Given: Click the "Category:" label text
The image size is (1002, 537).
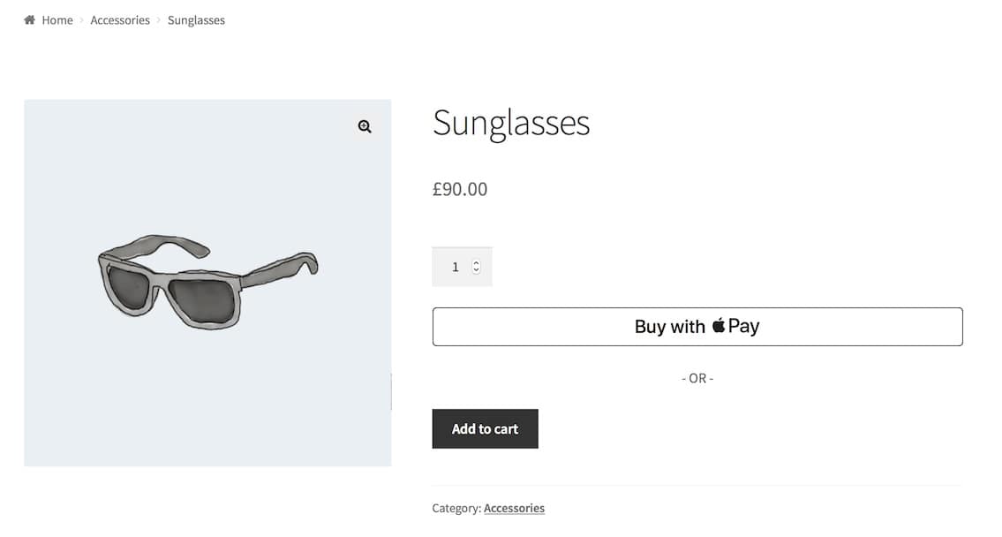Looking at the screenshot, I should 456,509.
